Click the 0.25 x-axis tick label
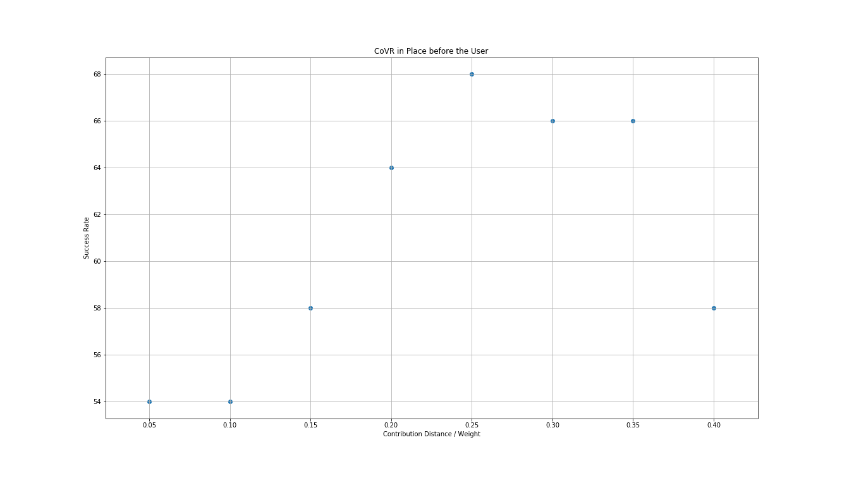The width and height of the screenshot is (842, 478). (x=472, y=425)
